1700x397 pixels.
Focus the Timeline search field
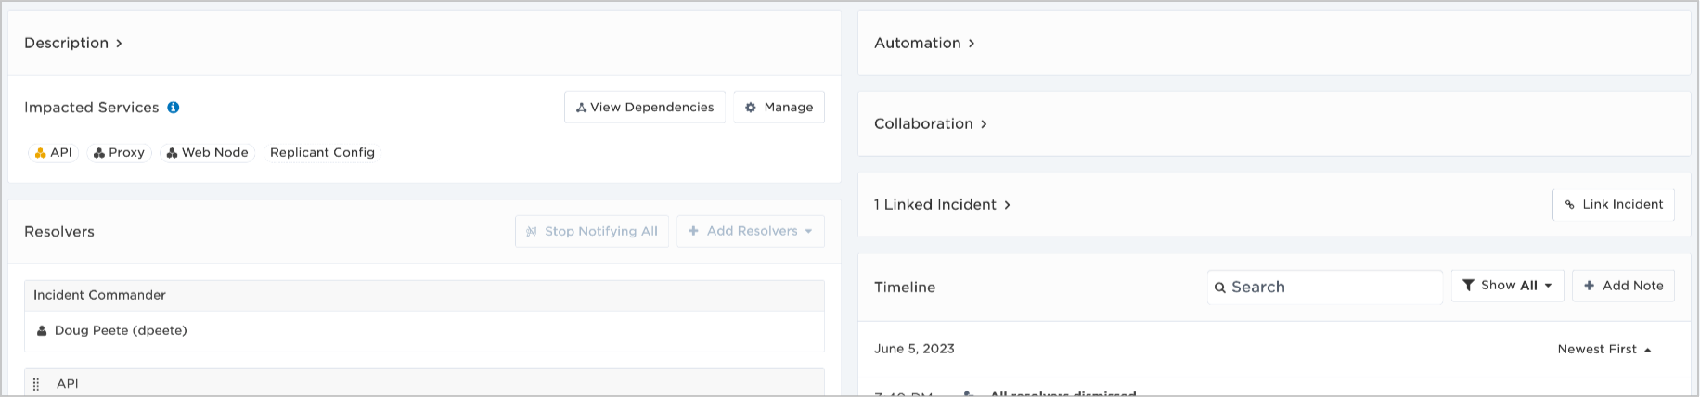pyautogui.click(x=1325, y=288)
